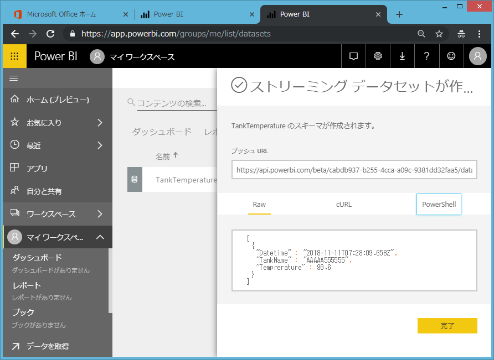Click the browser forward arrow

point(33,34)
